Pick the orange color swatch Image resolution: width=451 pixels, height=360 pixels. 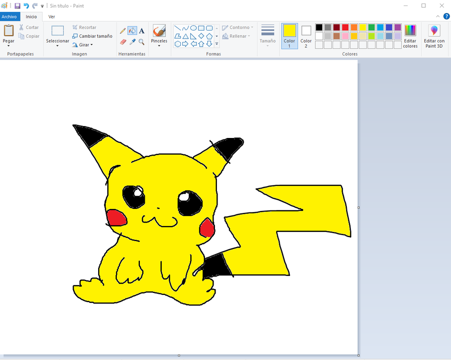(x=354, y=27)
